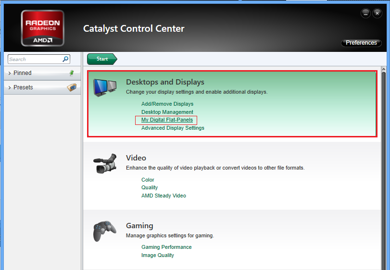This screenshot has height=270, width=390.
Task: Click the video camera icon
Action: 105,163
